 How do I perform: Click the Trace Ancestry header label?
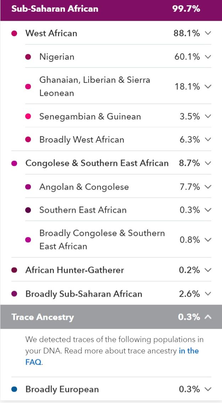pyautogui.click(x=43, y=317)
